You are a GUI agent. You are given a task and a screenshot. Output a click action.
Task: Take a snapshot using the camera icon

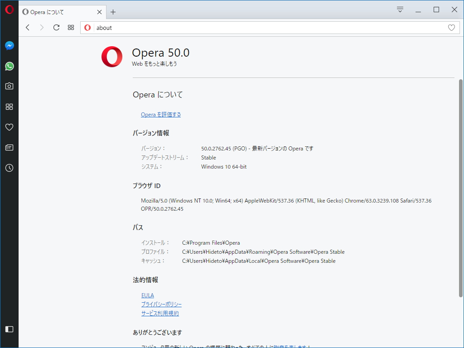click(x=9, y=86)
